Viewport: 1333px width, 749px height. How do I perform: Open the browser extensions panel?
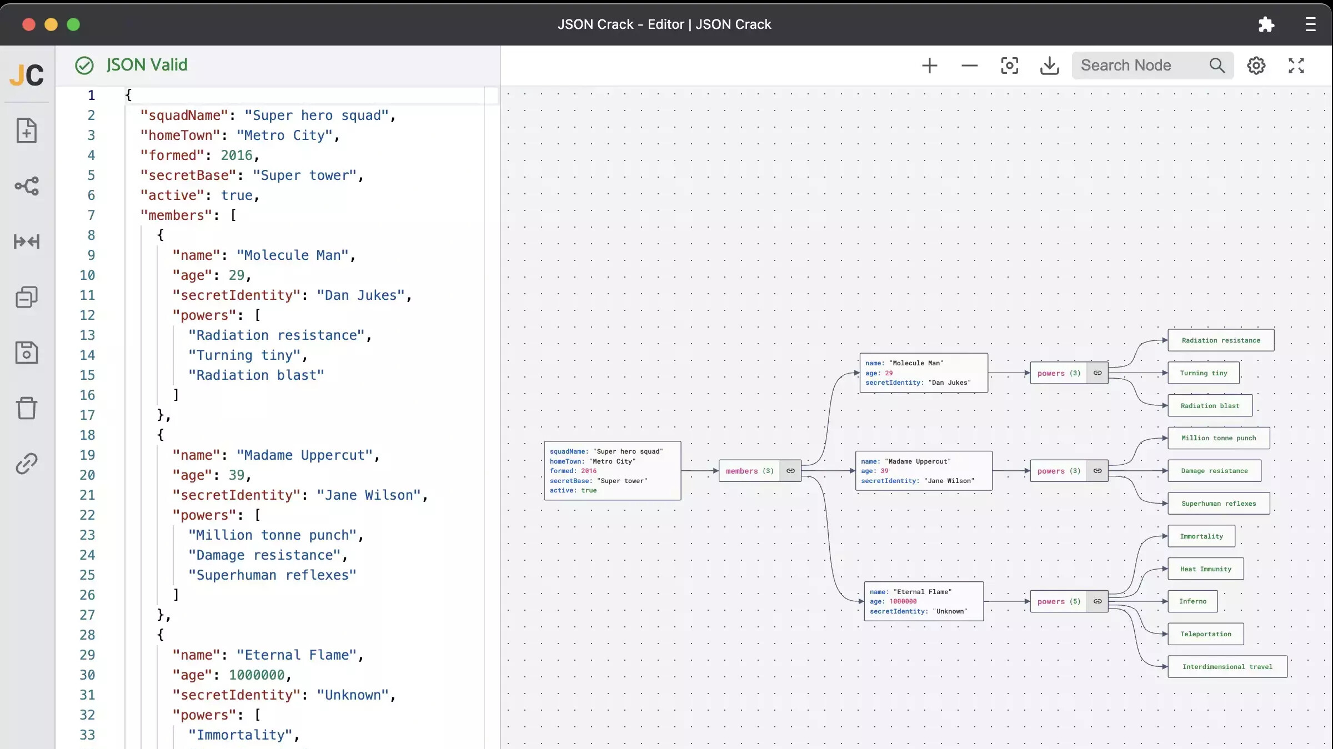point(1266,24)
